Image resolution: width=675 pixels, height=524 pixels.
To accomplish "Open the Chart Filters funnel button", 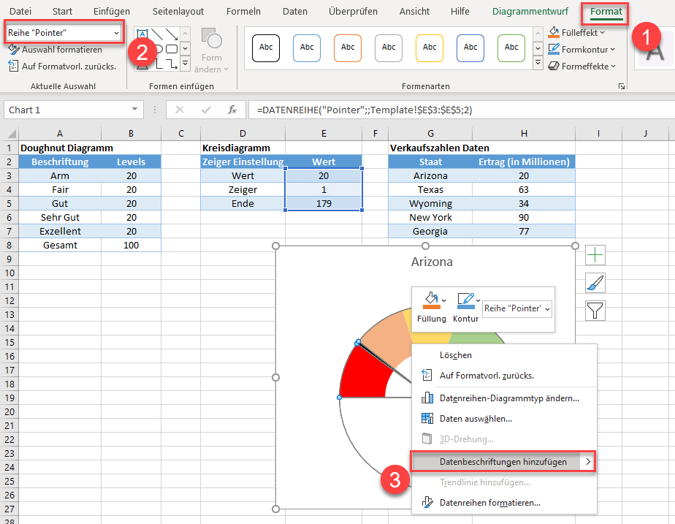I will 595,311.
